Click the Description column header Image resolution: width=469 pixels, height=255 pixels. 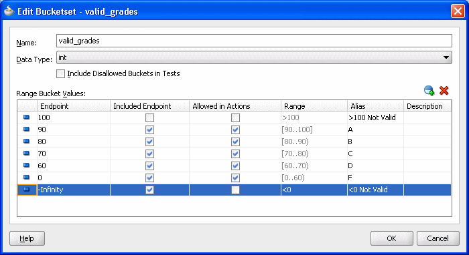[x=427, y=106]
